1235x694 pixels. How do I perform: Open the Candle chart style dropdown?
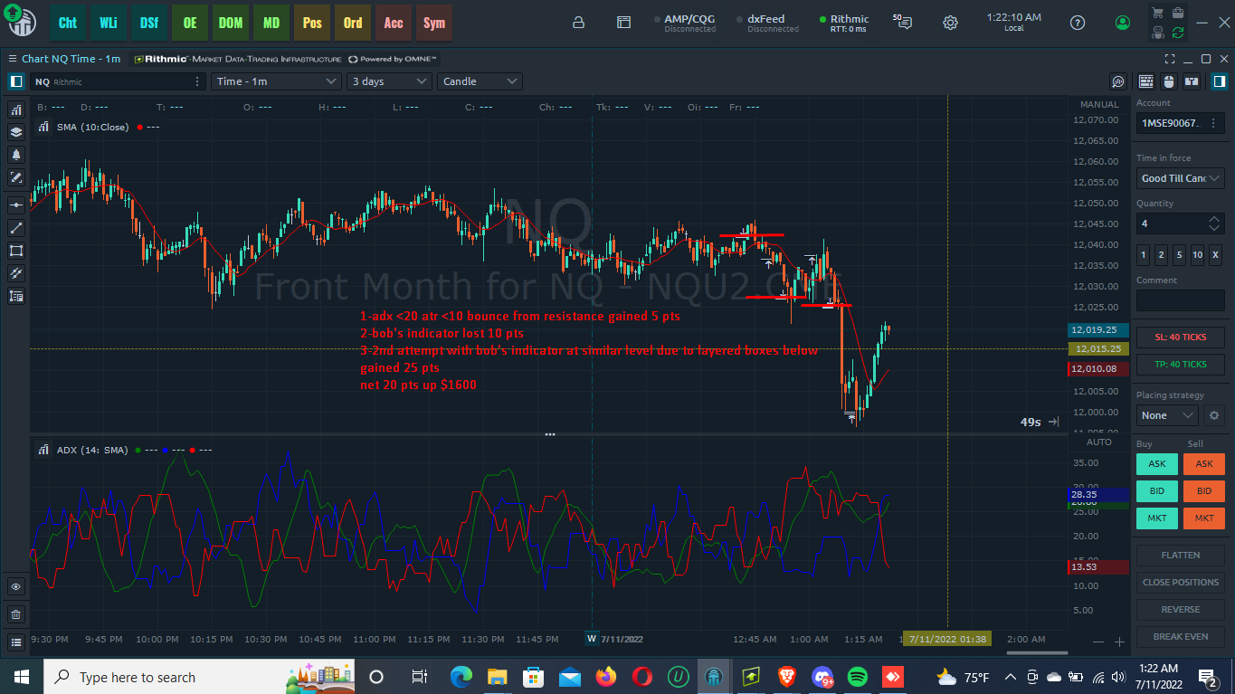click(480, 81)
